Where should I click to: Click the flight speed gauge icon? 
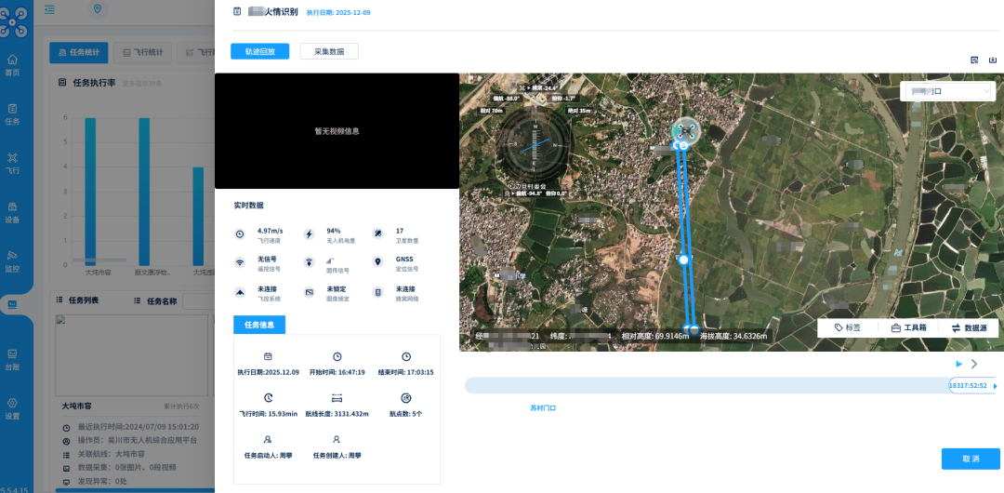coord(240,234)
